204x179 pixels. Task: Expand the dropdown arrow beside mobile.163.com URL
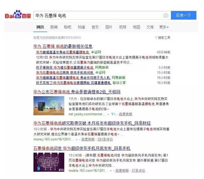[x=111, y=171]
